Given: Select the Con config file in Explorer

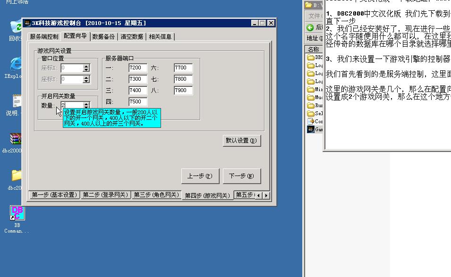Looking at the screenshot, I should [315, 122].
